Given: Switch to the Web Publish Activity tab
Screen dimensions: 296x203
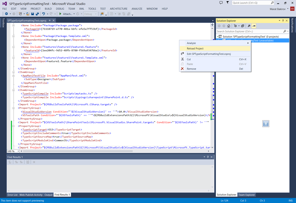Looking at the screenshot, I should [x=31, y=195].
